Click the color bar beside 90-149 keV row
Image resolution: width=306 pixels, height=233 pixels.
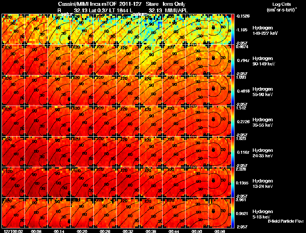coord(233,60)
